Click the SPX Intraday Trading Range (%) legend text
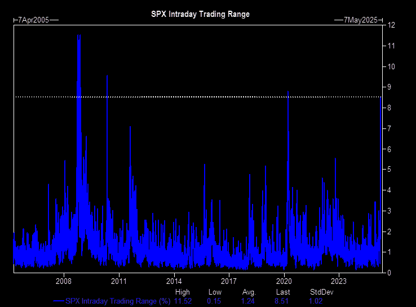The height and width of the screenshot is (307, 416). tap(118, 301)
